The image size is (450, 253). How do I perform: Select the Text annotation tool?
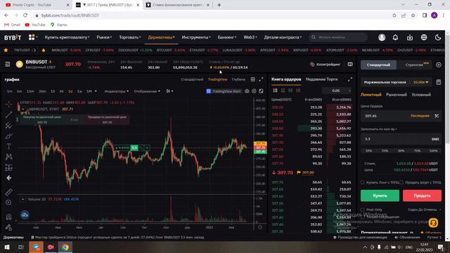pos(9,146)
